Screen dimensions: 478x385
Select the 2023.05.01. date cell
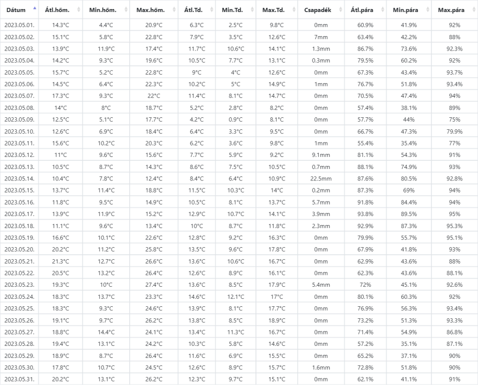pos(19,25)
